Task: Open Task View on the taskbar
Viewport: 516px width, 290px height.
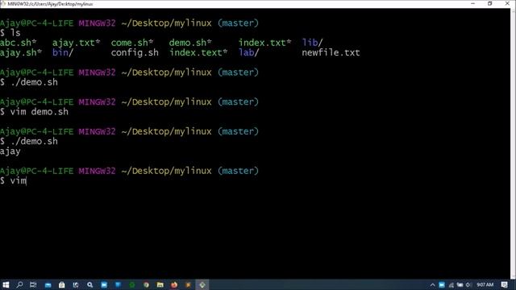Action: tap(33, 284)
